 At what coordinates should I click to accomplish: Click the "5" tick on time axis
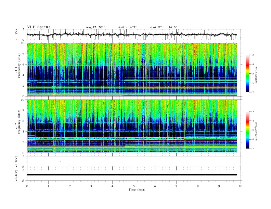[134, 186]
